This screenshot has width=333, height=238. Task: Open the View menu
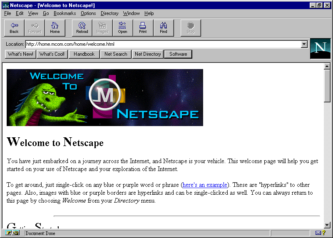(x=33, y=13)
